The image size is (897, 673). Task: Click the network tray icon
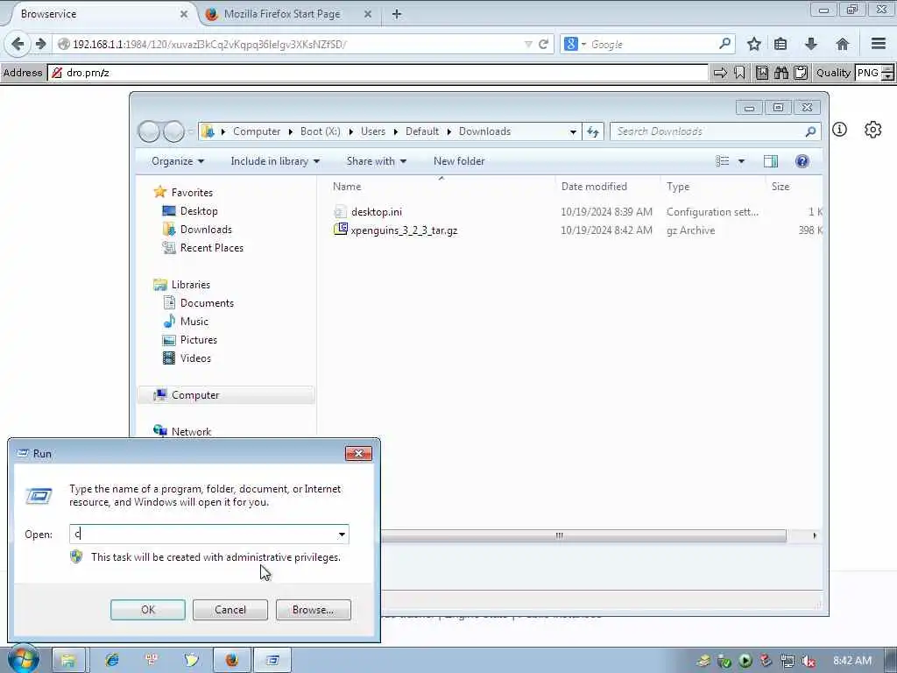788,661
